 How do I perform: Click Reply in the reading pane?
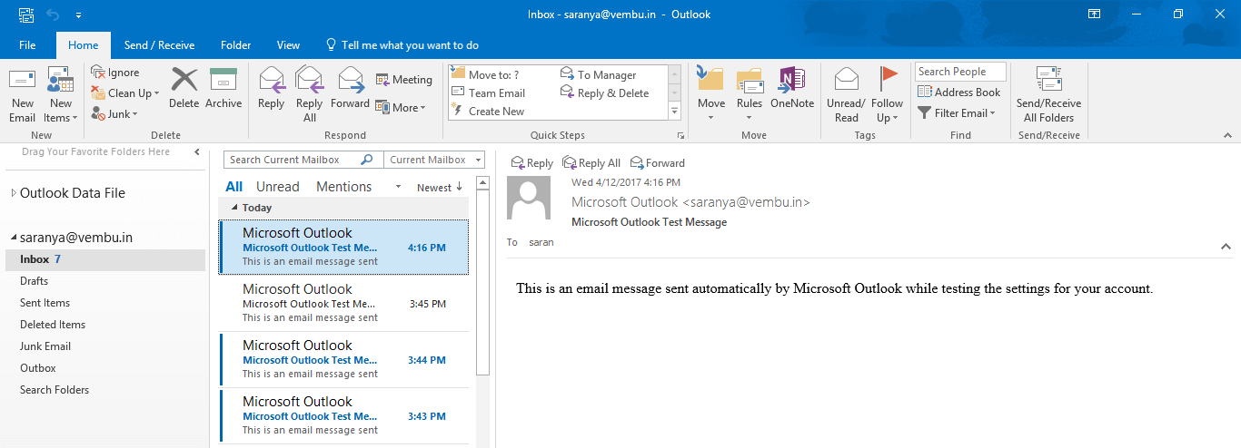click(x=532, y=163)
